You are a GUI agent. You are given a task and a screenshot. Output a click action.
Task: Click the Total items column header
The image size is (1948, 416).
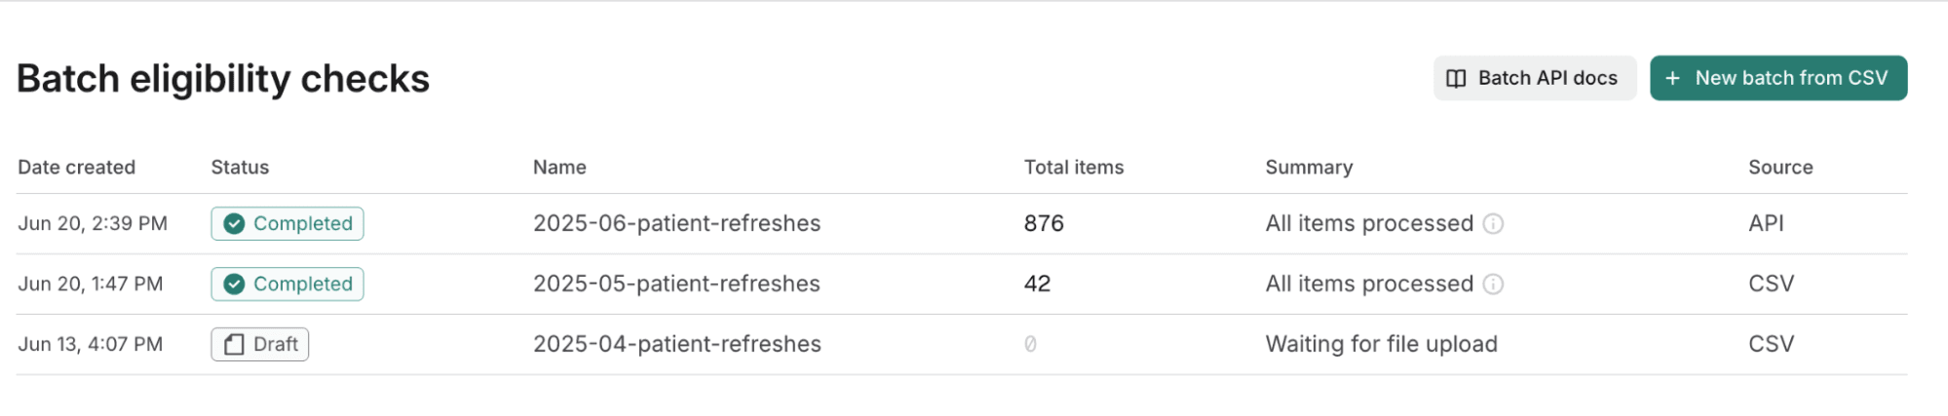click(x=1073, y=168)
